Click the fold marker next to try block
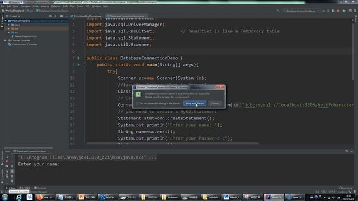The height and width of the screenshot is (201, 358). click(x=84, y=71)
